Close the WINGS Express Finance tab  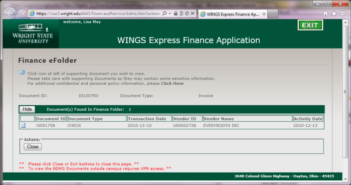264,14
